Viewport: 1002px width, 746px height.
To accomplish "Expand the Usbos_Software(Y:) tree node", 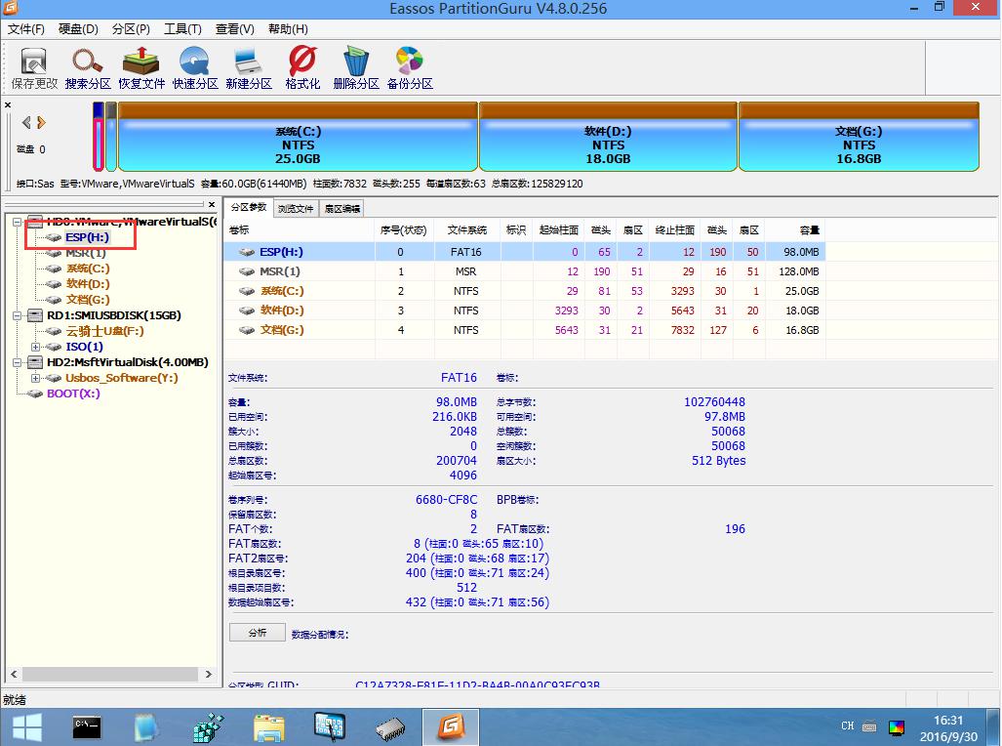I will 36,378.
